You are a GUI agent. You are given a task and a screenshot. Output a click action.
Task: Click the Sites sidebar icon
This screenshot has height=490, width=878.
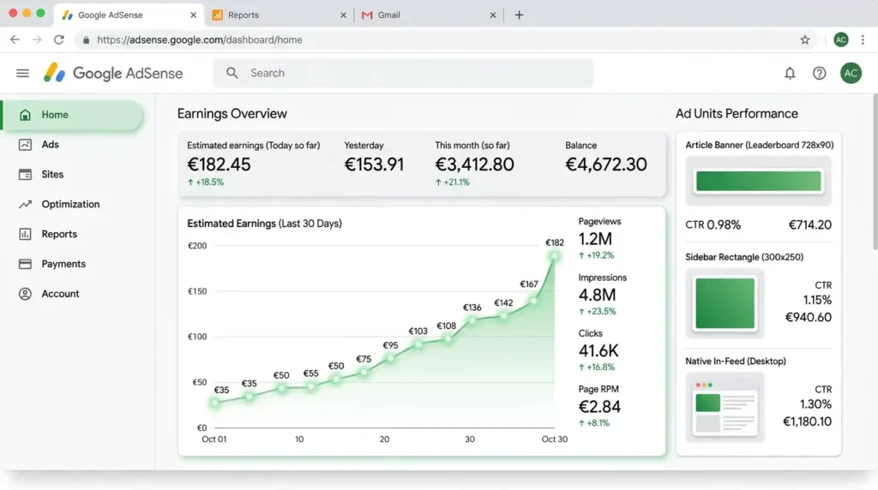tap(25, 175)
